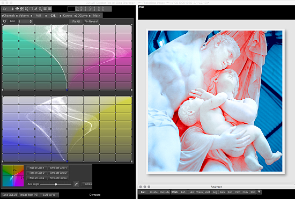Open the Grid size stepper dropdown
This screenshot has height=199, width=295.
point(25,21)
